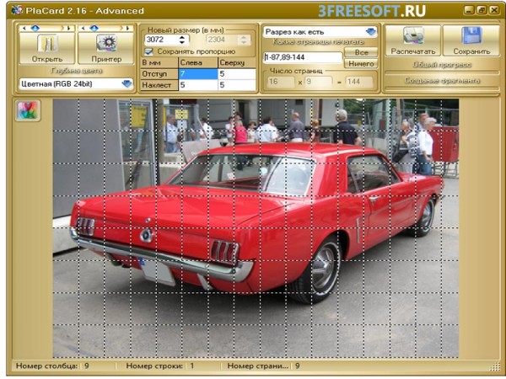Click right arrow above the Принтер button
The width and height of the screenshot is (506, 379).
click(126, 28)
